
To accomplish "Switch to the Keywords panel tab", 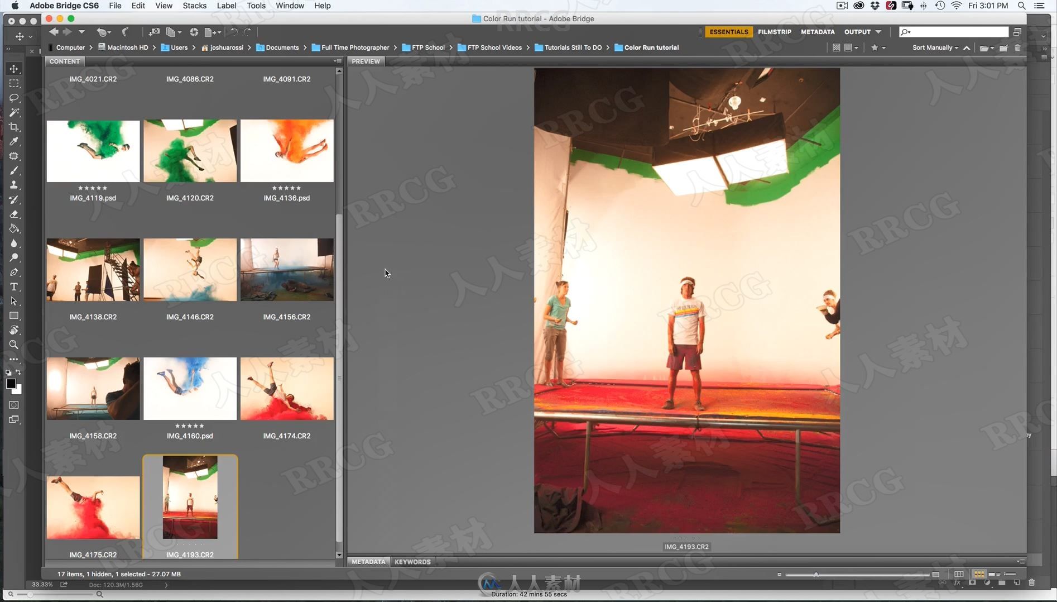I will [x=412, y=562].
